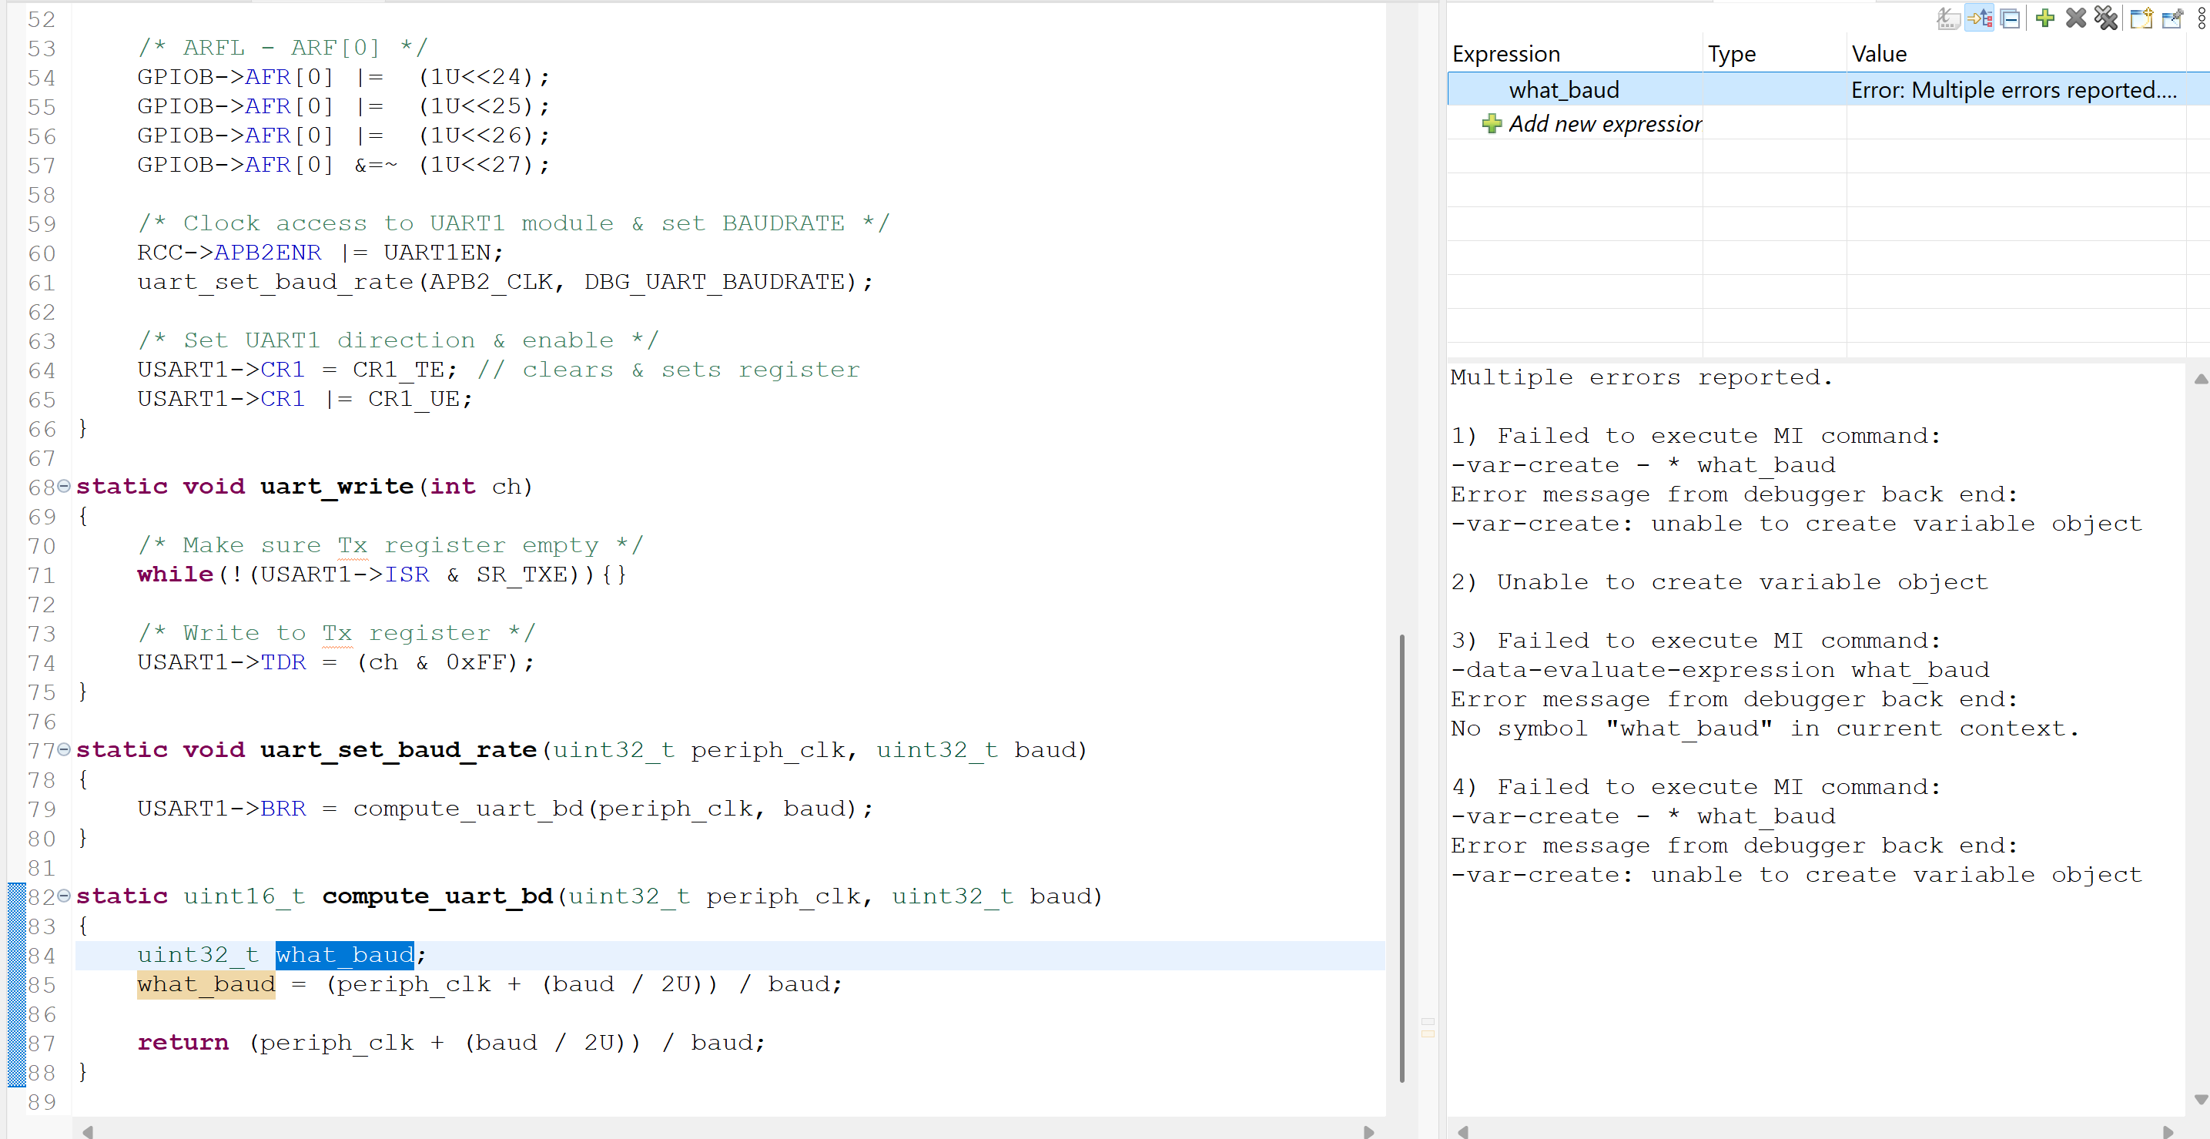
Task: Click the Add new expression entry
Action: click(x=1606, y=123)
